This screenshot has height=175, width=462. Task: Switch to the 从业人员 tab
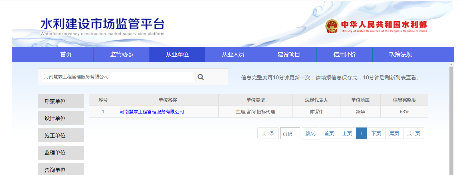233,54
